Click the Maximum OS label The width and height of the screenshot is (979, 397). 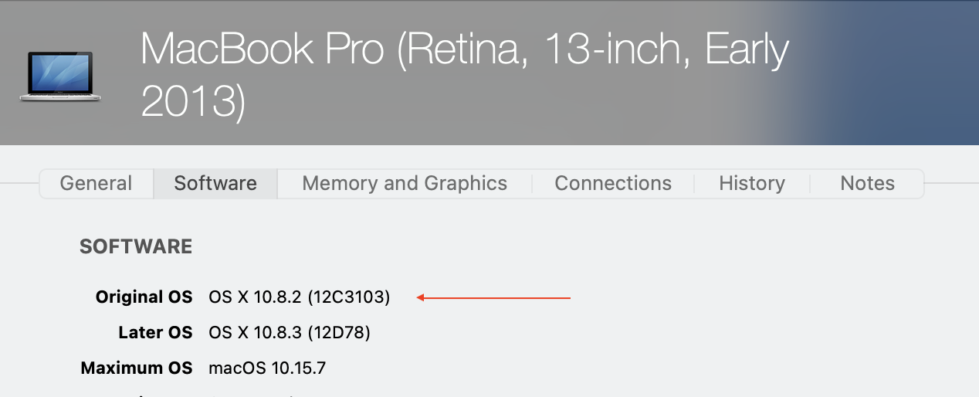tap(136, 368)
